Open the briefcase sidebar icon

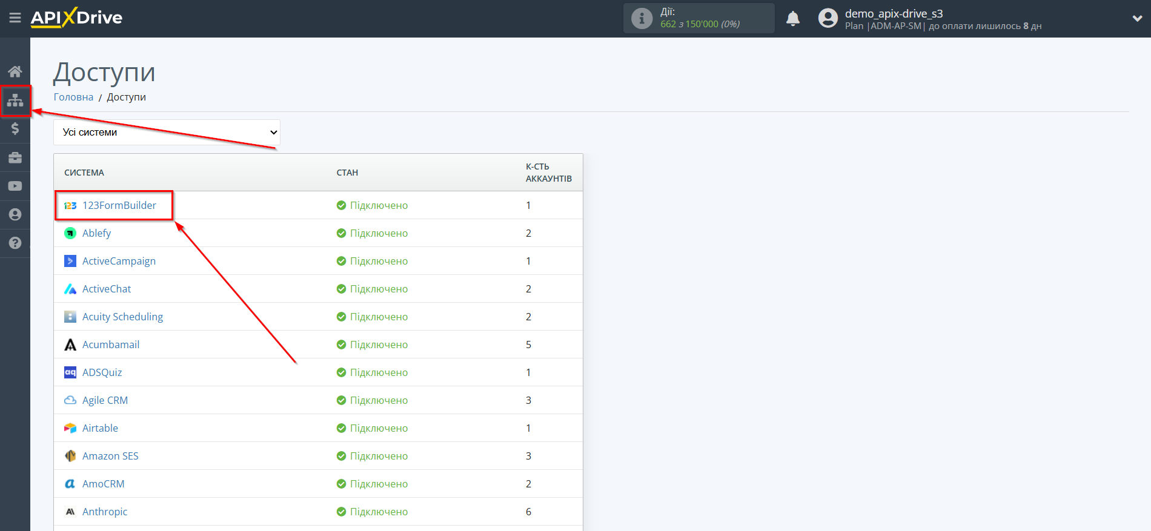(x=15, y=157)
